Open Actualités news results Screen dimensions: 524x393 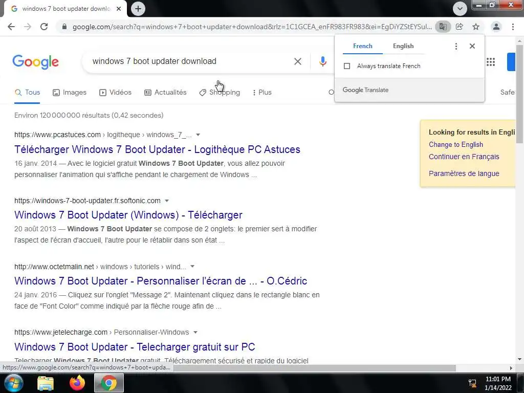165,93
